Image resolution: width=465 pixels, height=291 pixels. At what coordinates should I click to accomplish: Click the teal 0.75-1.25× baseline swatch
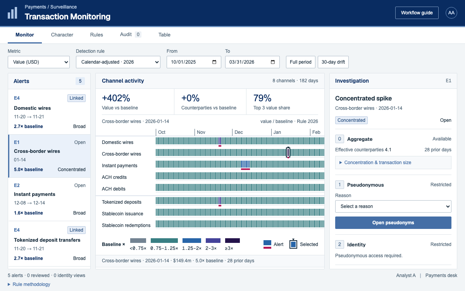164,241
